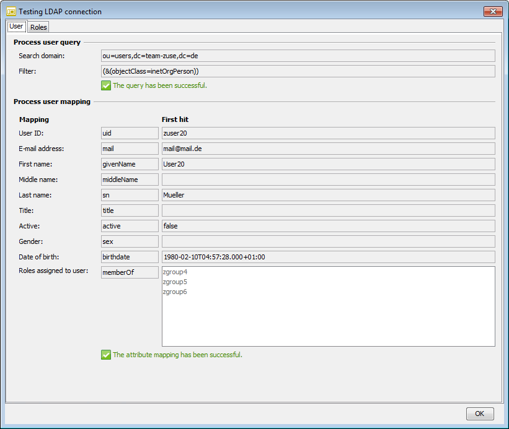Click the sn mapping field for Last name

coord(129,194)
